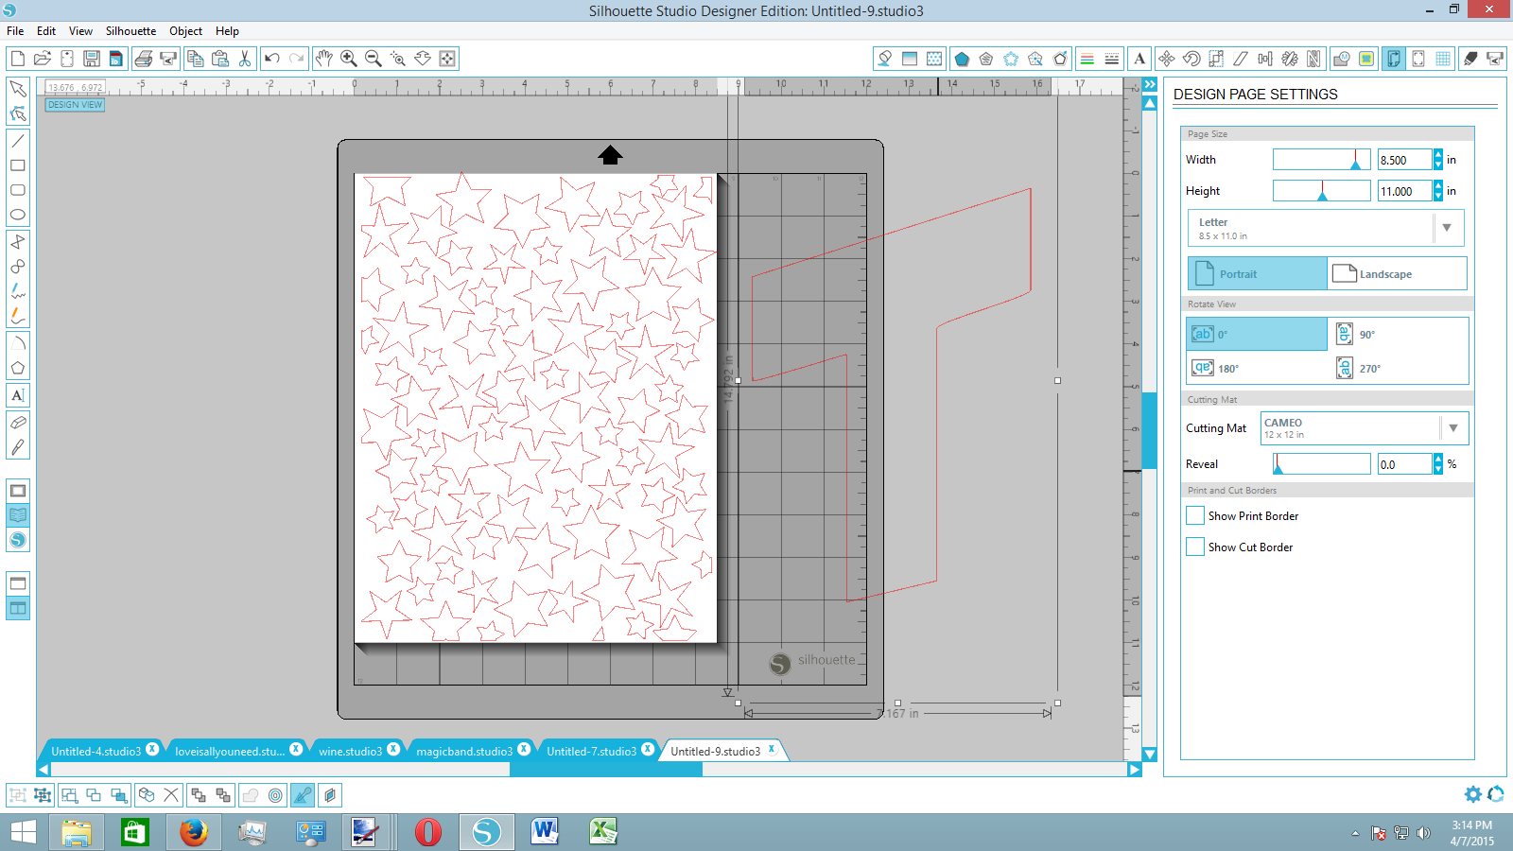Collapse the side panel double-arrow
This screenshot has width=1513, height=851.
click(x=1150, y=85)
